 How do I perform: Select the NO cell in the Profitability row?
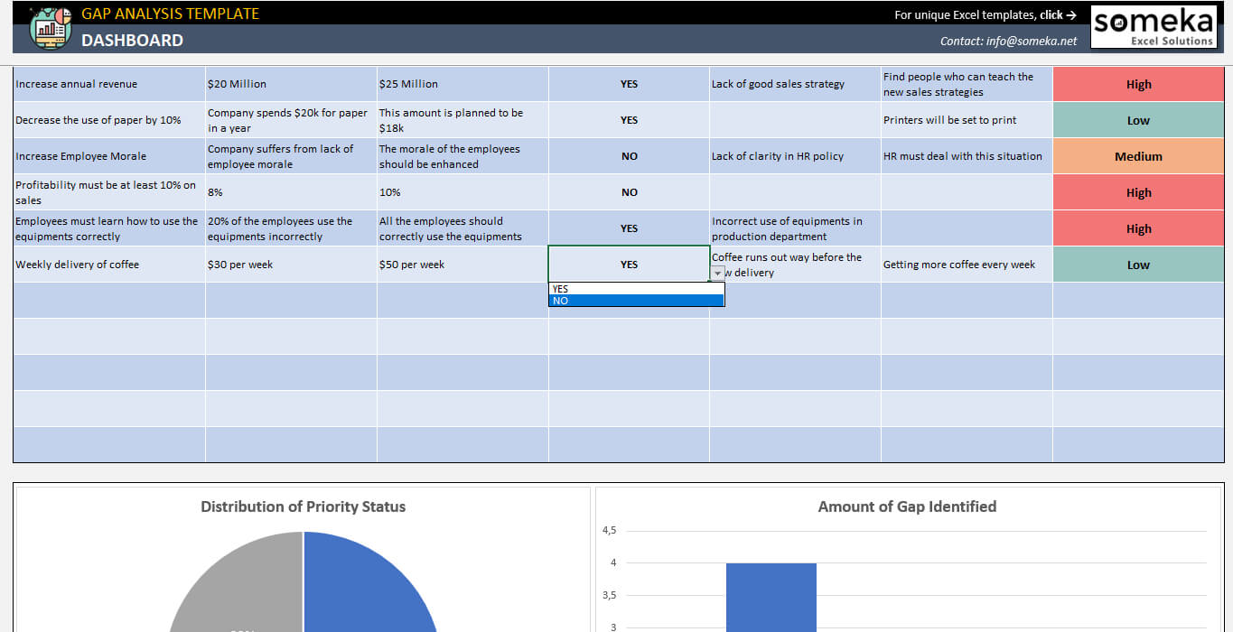tap(629, 192)
